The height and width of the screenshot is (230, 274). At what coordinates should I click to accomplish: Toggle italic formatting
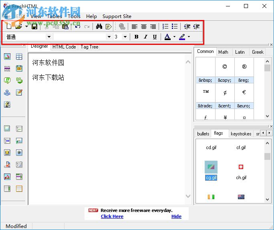pyautogui.click(x=145, y=37)
